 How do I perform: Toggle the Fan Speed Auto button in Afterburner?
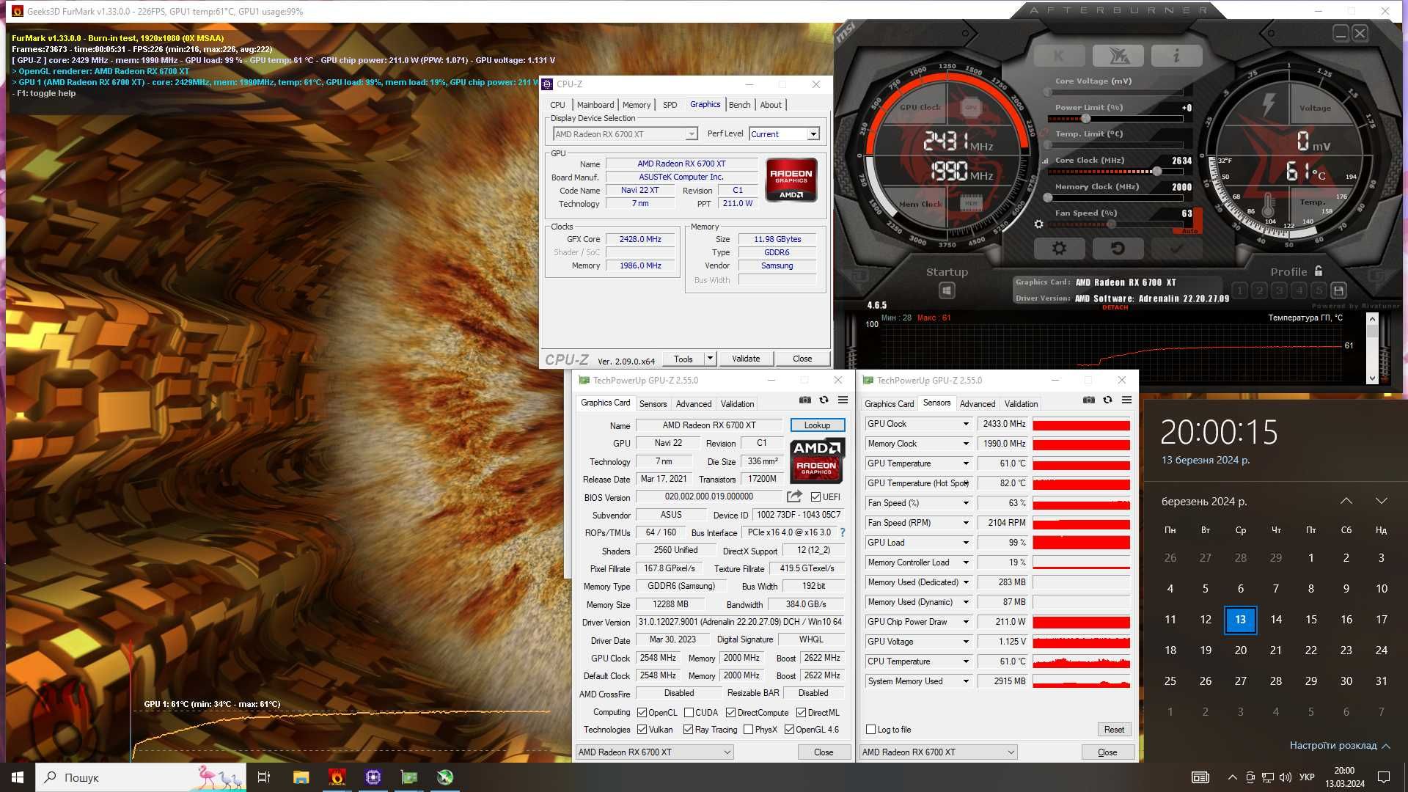pos(1189,231)
